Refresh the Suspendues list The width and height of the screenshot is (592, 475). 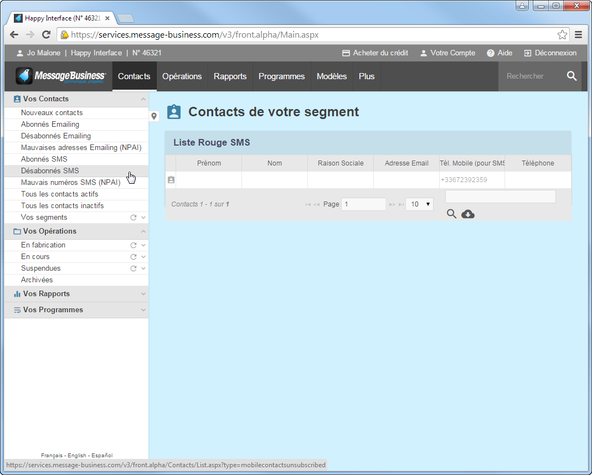pyautogui.click(x=133, y=269)
